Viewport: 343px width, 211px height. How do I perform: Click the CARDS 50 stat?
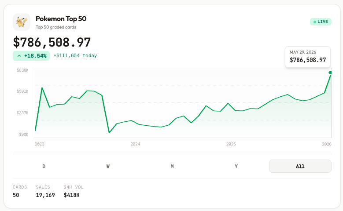click(x=20, y=191)
